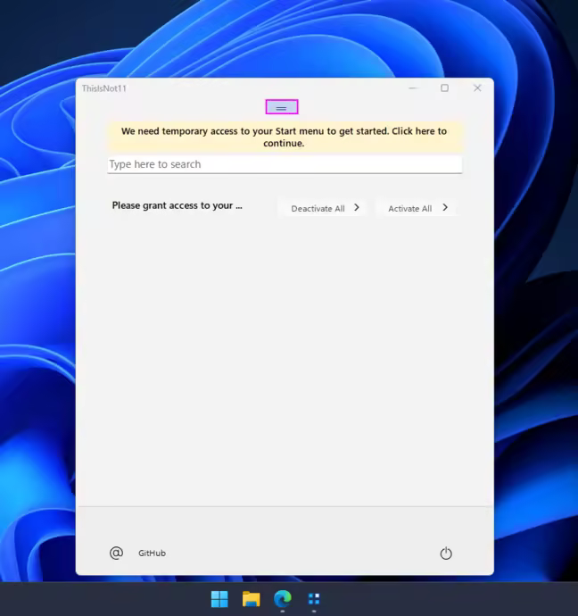Click the hamburger menu button at top

tap(281, 107)
